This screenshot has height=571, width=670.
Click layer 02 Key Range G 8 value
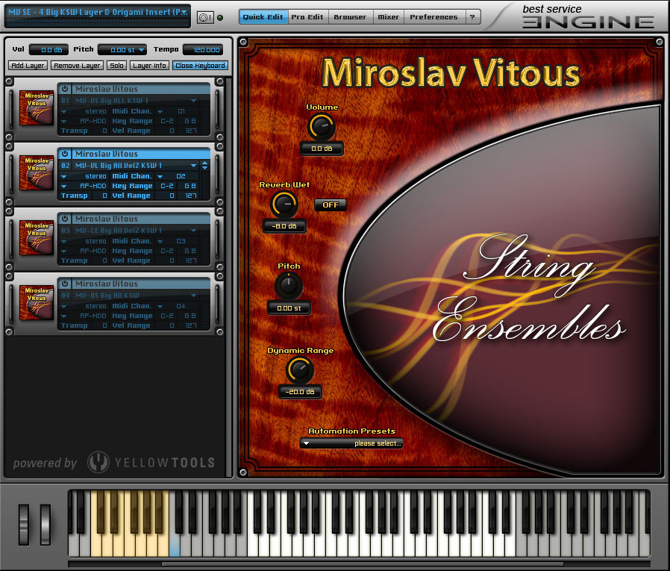[190, 187]
